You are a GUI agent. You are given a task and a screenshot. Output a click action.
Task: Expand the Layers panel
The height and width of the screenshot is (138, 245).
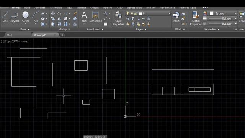click(141, 29)
